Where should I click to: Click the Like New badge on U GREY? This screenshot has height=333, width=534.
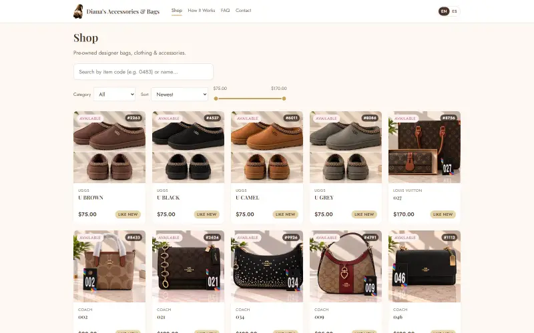[364, 214]
